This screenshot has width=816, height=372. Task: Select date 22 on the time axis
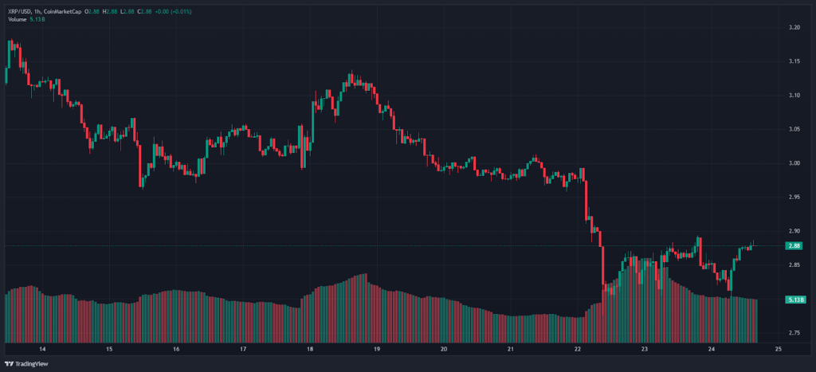(x=578, y=349)
